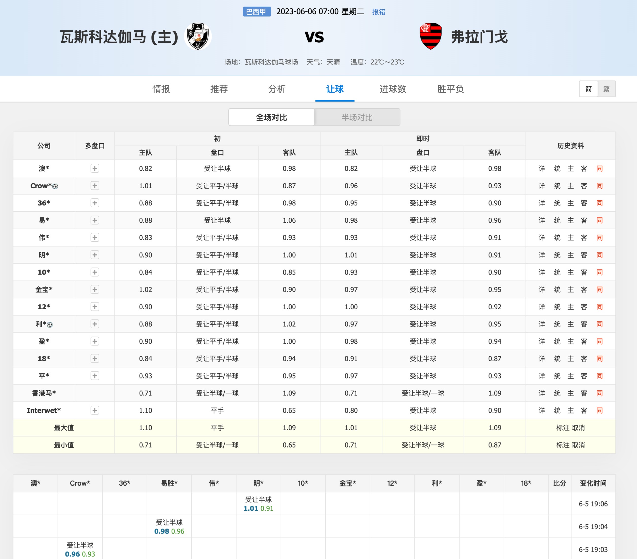The width and height of the screenshot is (637, 559).
Task: Expand multi-handicap plus for 利* row
Action: pos(95,324)
